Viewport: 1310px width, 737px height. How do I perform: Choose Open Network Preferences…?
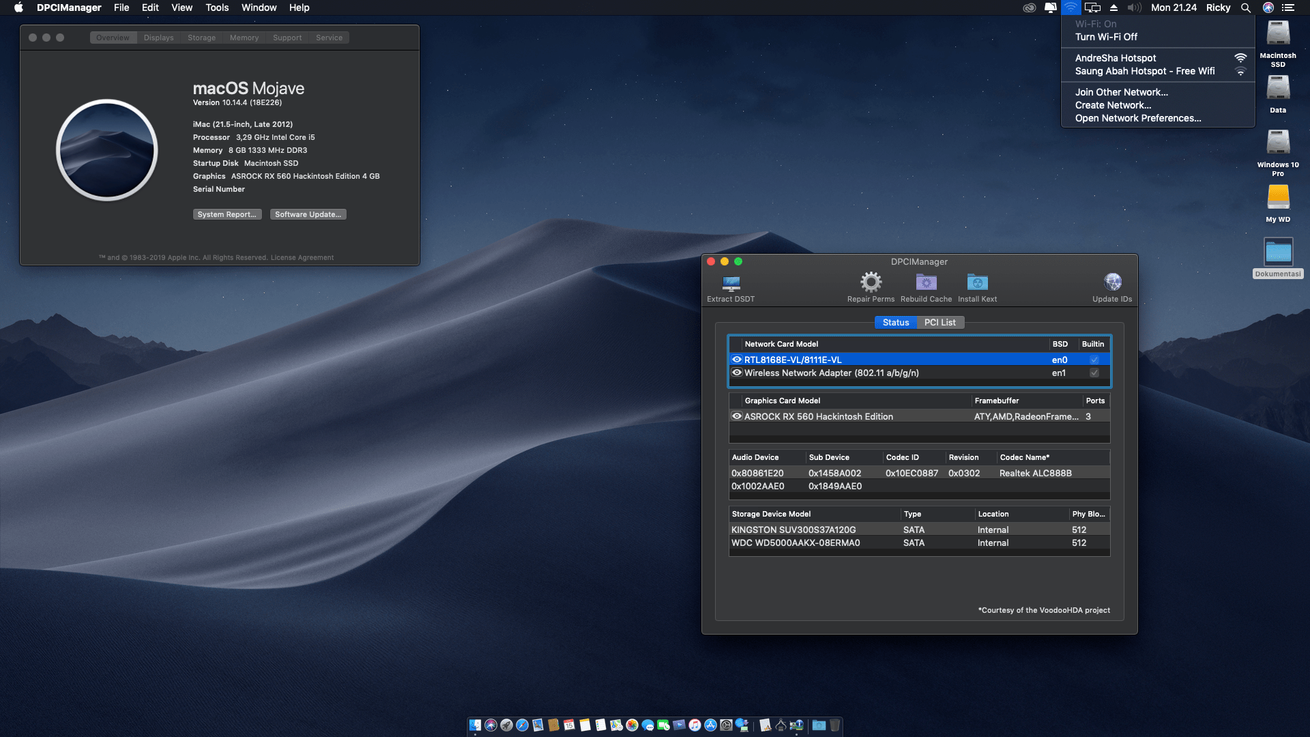(1158, 118)
